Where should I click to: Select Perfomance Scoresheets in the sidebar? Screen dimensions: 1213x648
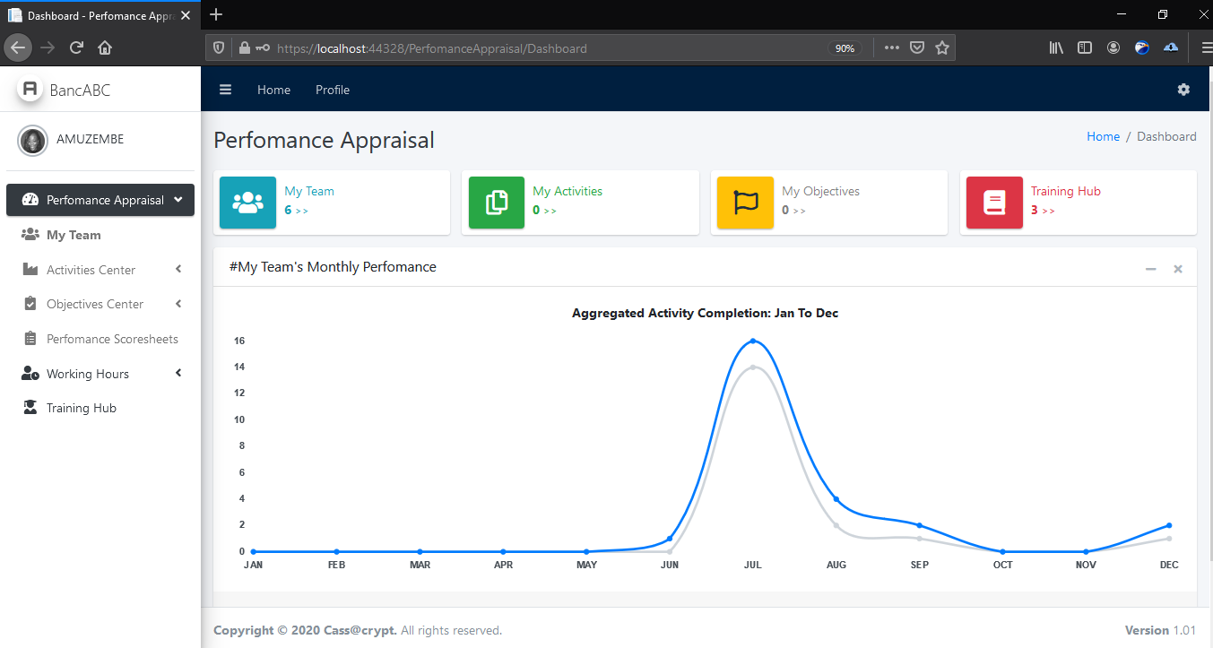point(112,339)
